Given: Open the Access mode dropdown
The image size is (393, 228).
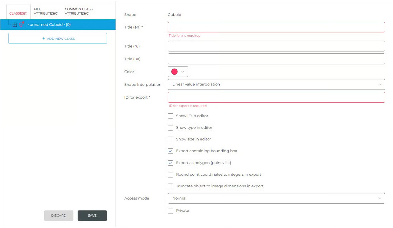Looking at the screenshot, I should point(276,198).
